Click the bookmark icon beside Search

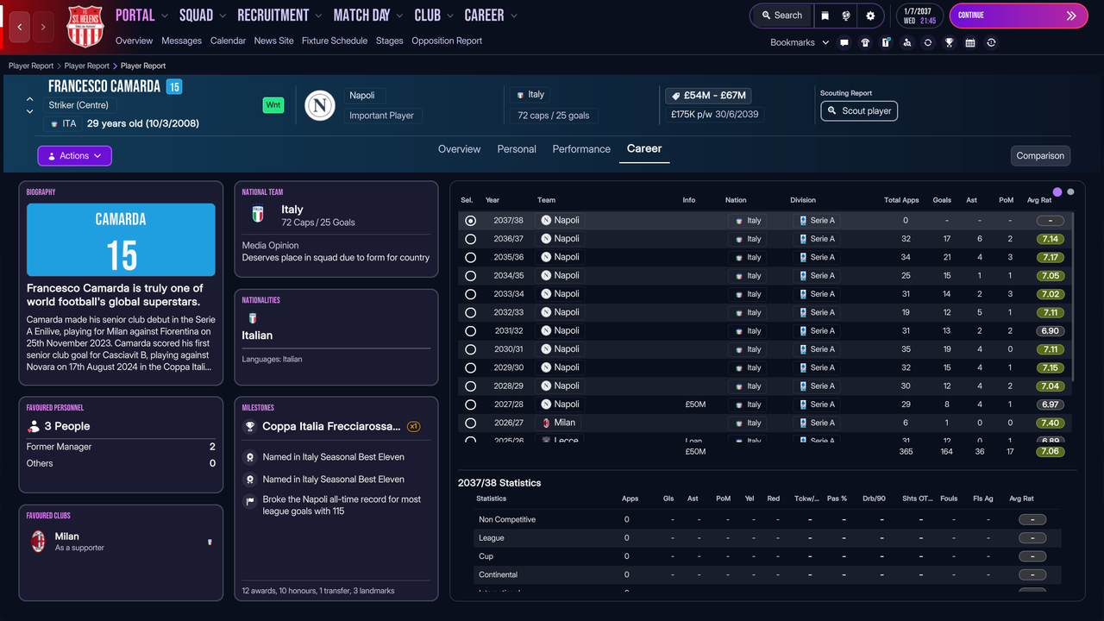tap(825, 16)
